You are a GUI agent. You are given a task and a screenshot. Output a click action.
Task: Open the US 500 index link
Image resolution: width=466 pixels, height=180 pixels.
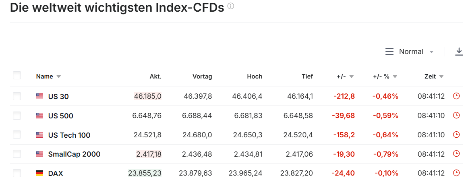click(x=60, y=116)
